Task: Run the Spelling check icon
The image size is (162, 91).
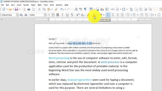Action: click(80, 9)
